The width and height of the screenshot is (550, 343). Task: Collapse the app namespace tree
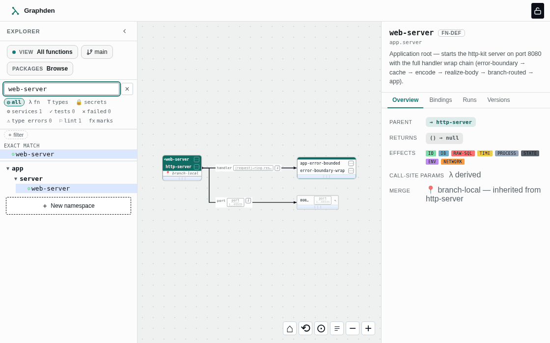[8, 169]
